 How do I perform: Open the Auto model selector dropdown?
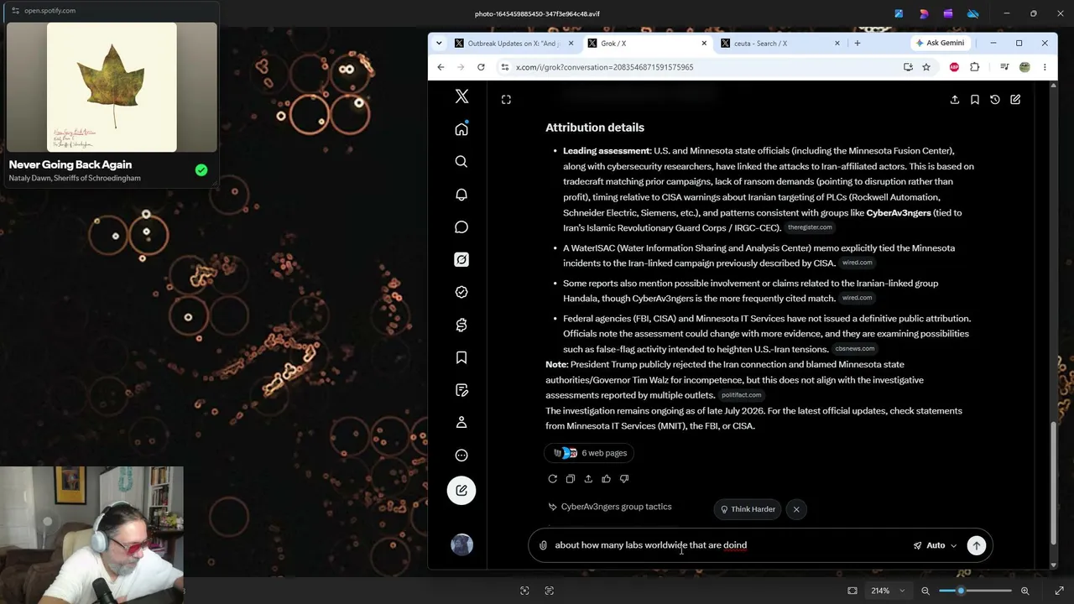click(x=936, y=546)
